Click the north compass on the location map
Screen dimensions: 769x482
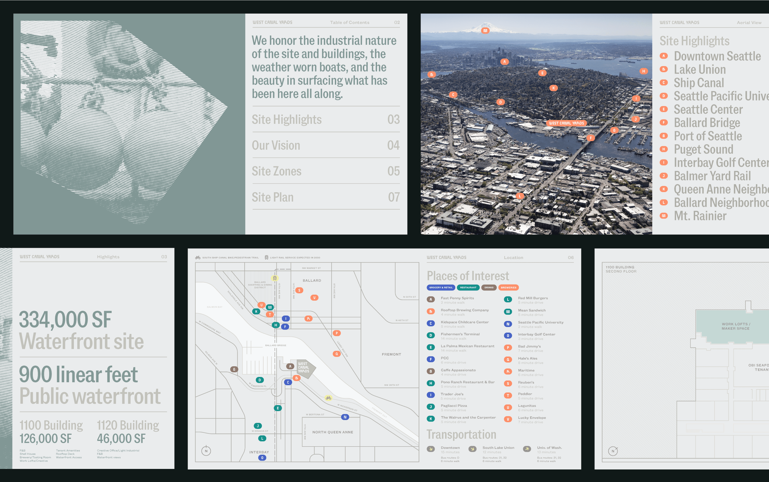point(206,451)
